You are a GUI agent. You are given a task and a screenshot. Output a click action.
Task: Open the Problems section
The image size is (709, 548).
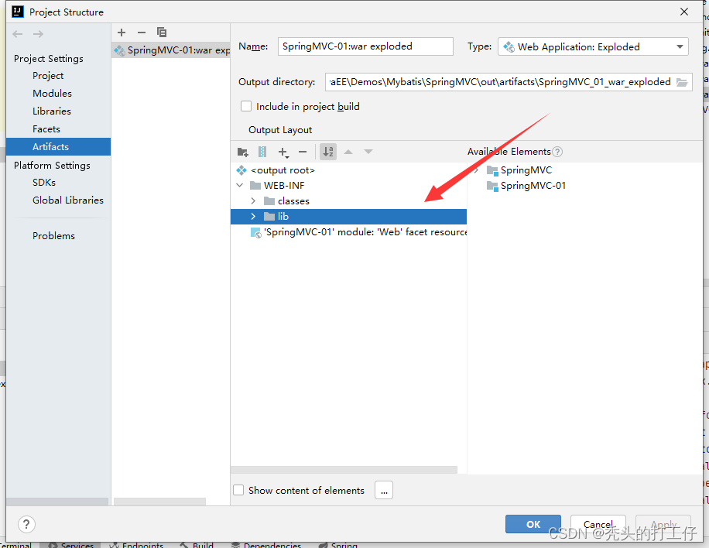pos(53,235)
